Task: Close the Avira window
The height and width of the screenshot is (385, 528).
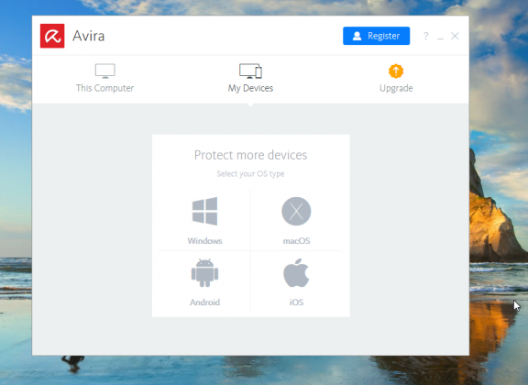Action: 455,36
